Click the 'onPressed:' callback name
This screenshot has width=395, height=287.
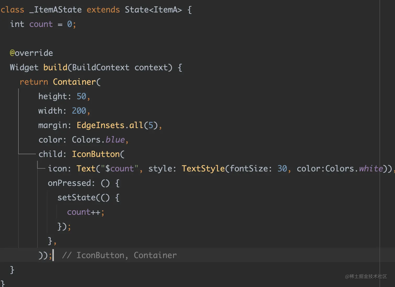pos(72,183)
